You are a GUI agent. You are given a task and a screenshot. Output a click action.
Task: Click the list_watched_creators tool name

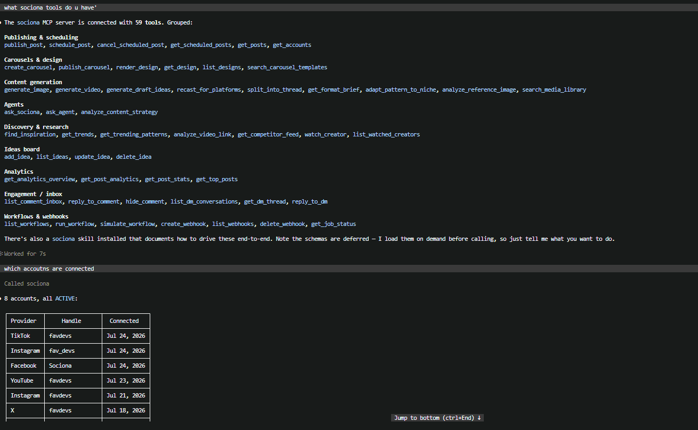point(386,134)
